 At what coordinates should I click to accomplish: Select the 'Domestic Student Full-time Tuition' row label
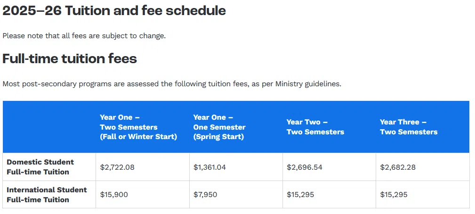pyautogui.click(x=40, y=167)
